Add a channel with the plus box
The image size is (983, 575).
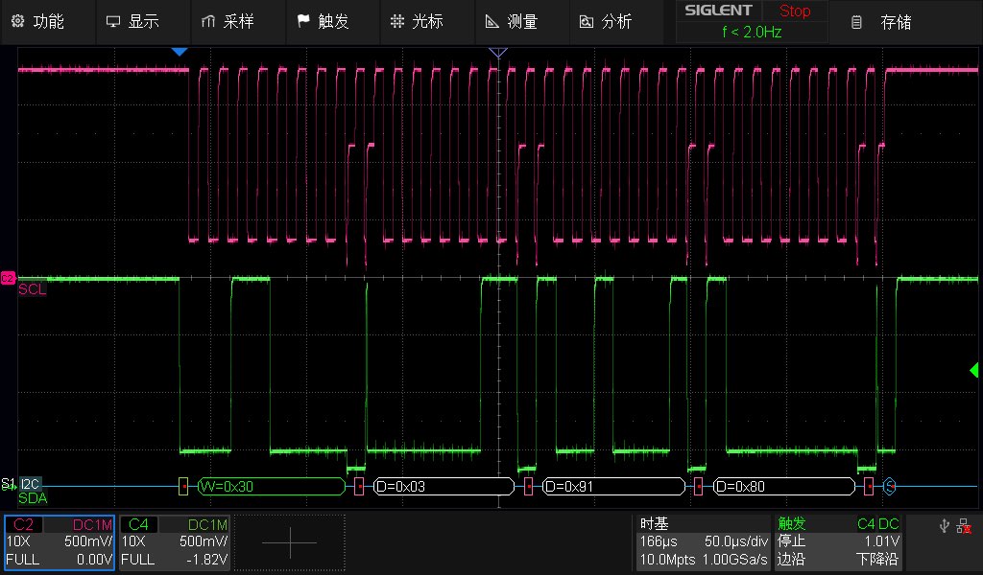[290, 542]
